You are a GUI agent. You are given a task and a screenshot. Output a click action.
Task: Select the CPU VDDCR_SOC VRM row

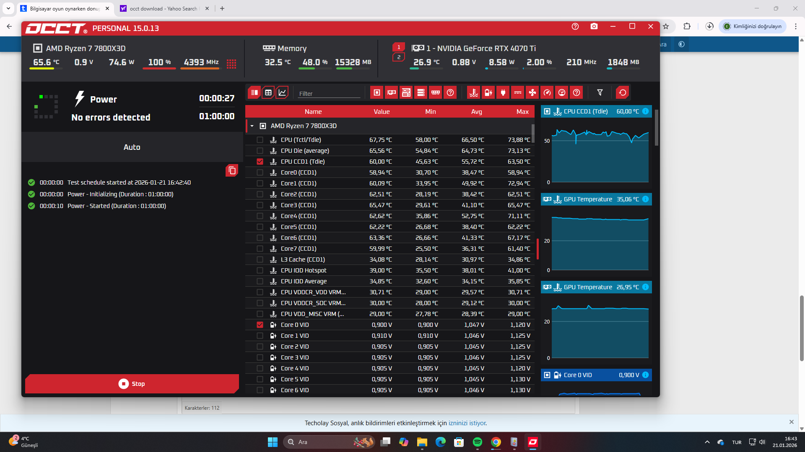click(x=390, y=303)
